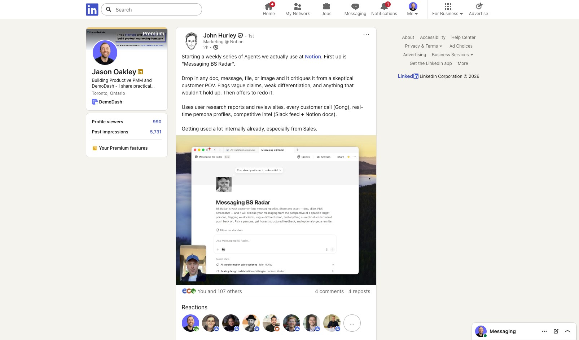Open the first reactor avatar with the celebrate badge
This screenshot has width=579, height=340.
coord(190,323)
